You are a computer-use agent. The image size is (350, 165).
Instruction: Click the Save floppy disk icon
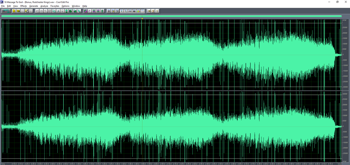click(x=22, y=11)
